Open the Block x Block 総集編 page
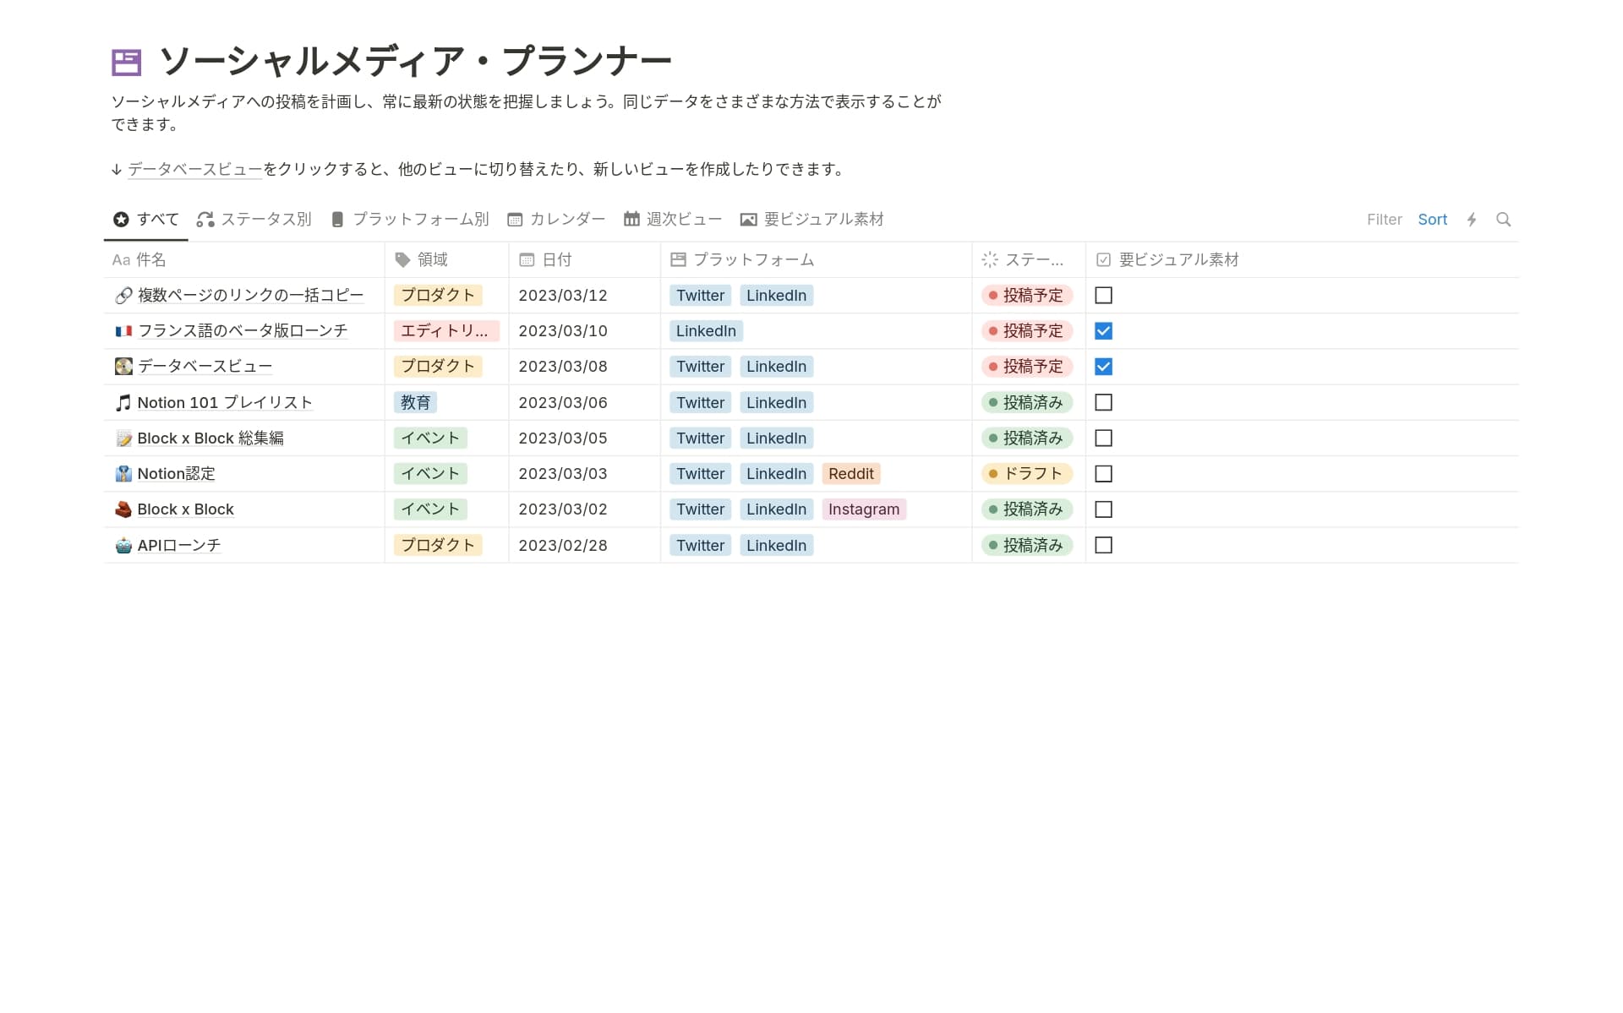The height and width of the screenshot is (1013, 1623). (211, 438)
